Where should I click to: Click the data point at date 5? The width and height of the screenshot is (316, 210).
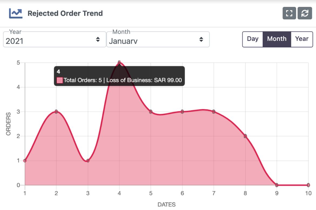[x=151, y=112]
